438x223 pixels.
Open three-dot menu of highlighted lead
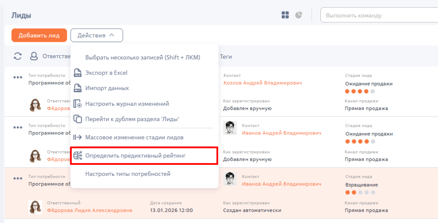(x=18, y=178)
